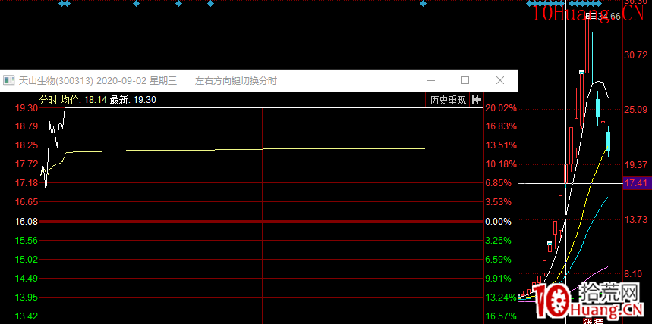The height and width of the screenshot is (324, 652).
Task: Click the green 13.24% percentage label
Action: (501, 297)
